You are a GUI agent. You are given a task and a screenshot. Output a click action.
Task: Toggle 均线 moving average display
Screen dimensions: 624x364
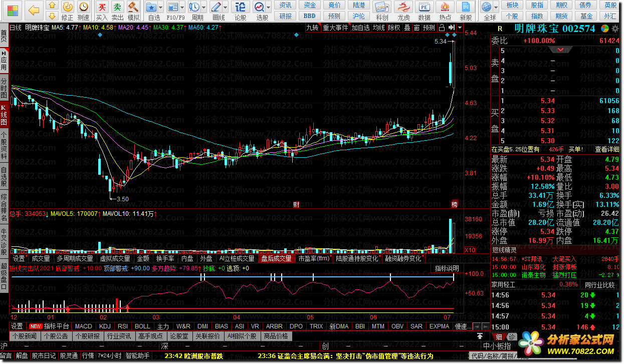(378, 28)
